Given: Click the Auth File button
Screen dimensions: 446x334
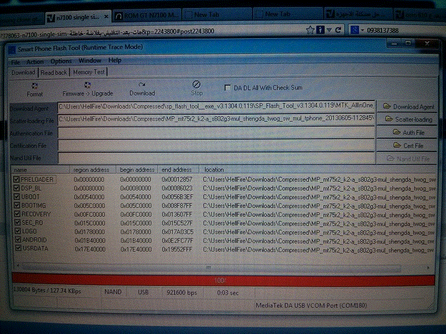Looking at the screenshot, I should point(407,133).
